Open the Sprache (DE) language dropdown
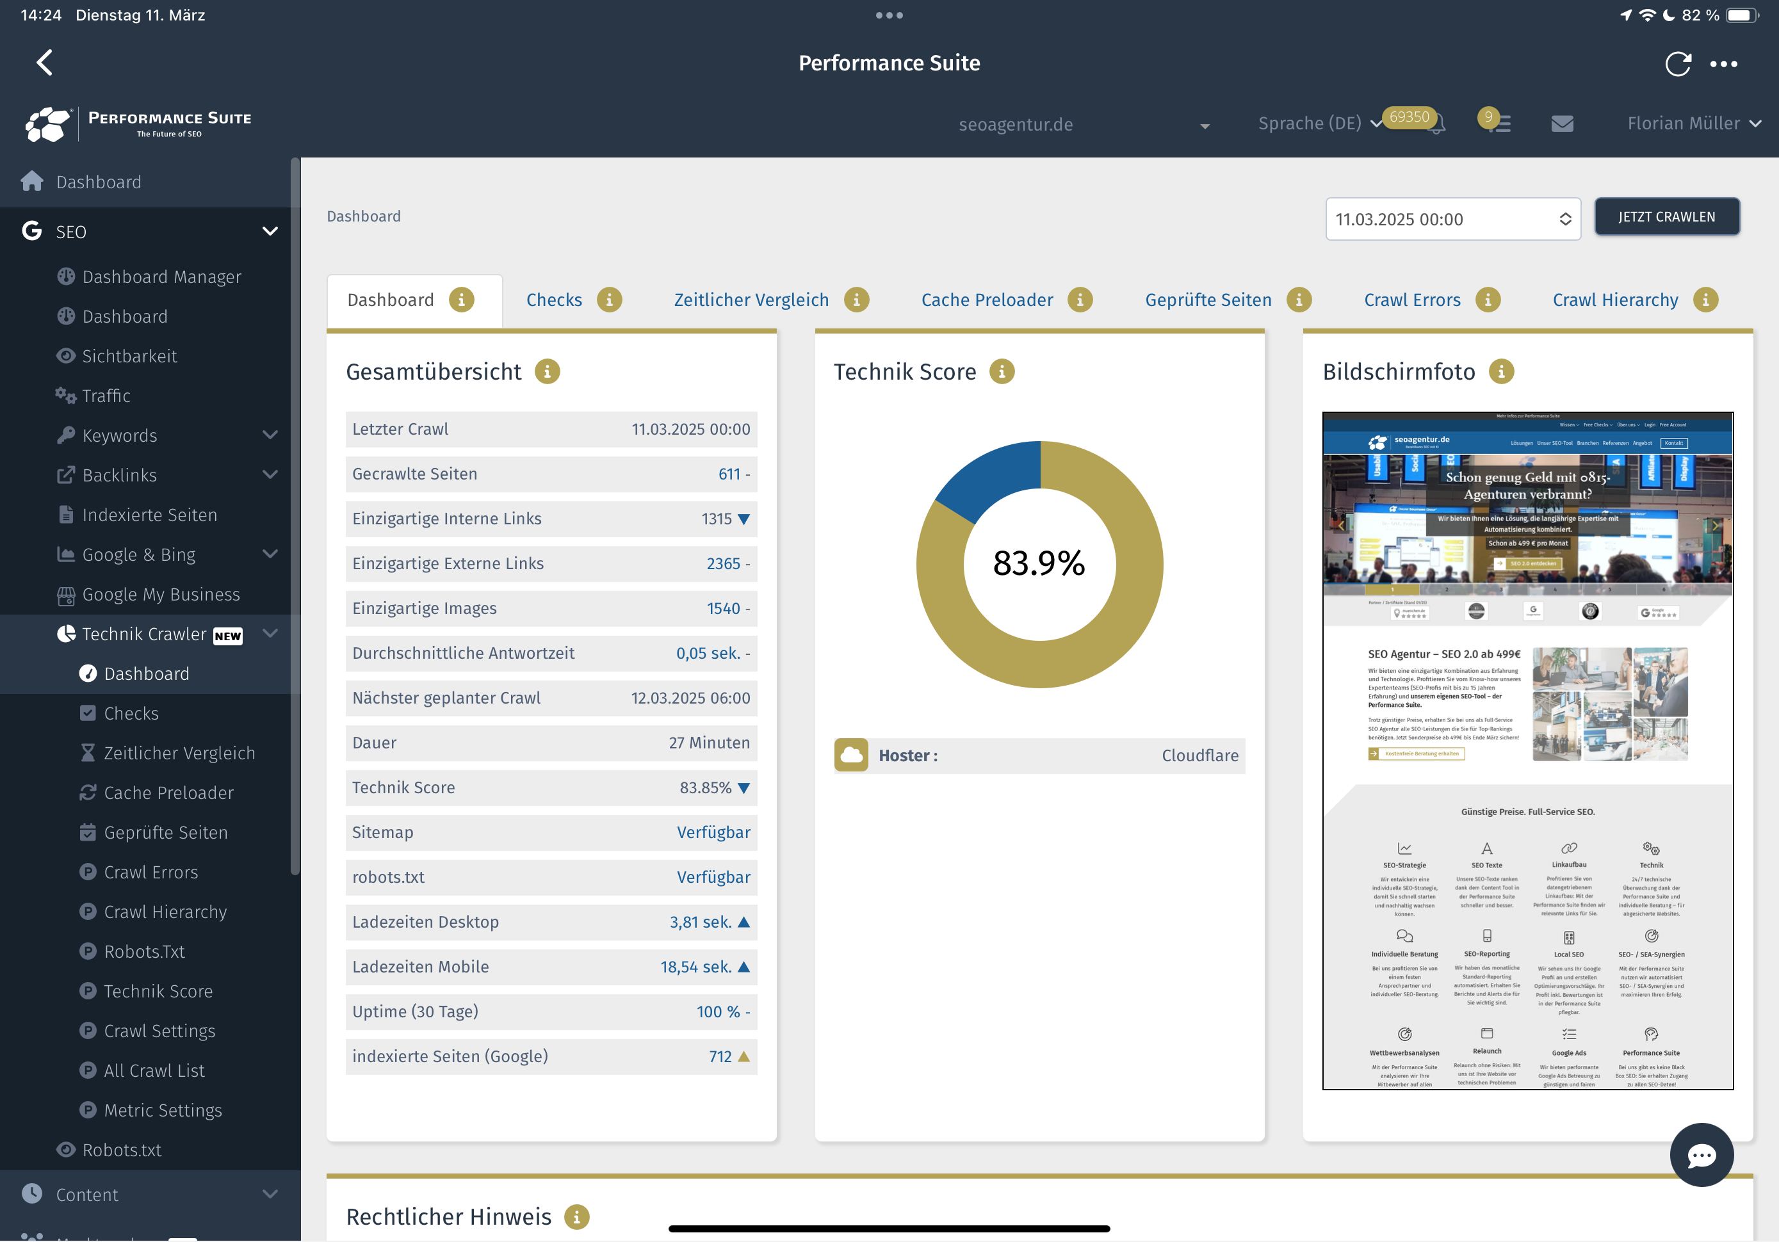Viewport: 1779px width, 1242px height. coord(1320,123)
